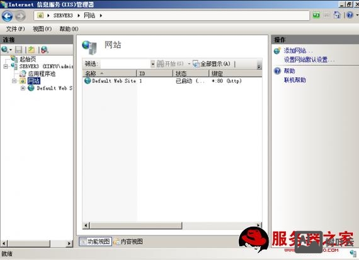Select the SERVER3 server node in the tree
Image resolution: width=359 pixels, height=260 pixels.
[46, 67]
